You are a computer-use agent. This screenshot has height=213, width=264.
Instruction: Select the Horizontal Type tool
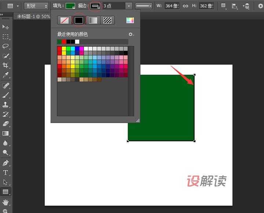pyautogui.click(x=5, y=173)
